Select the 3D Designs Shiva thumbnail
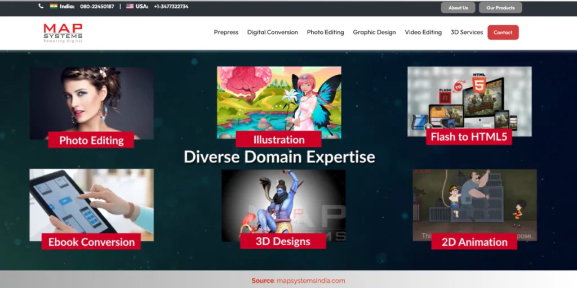This screenshot has width=577, height=288. point(283,205)
